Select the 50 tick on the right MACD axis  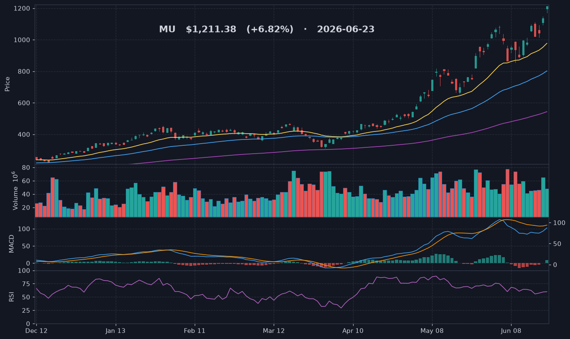557,244
